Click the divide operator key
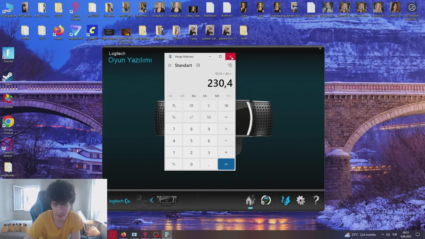The height and width of the screenshot is (239, 425). pyautogui.click(x=226, y=117)
